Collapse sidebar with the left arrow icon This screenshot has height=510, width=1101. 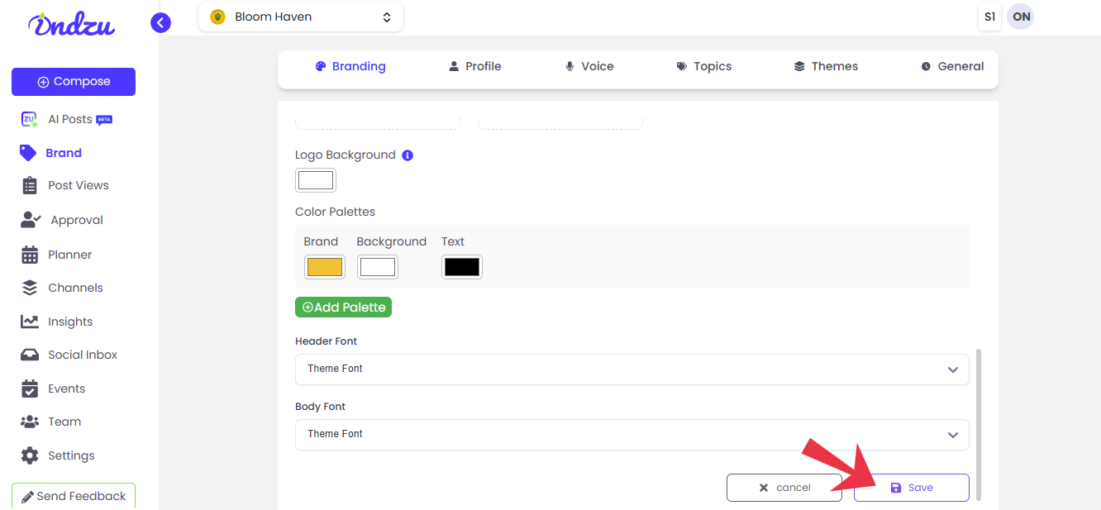[x=160, y=23]
